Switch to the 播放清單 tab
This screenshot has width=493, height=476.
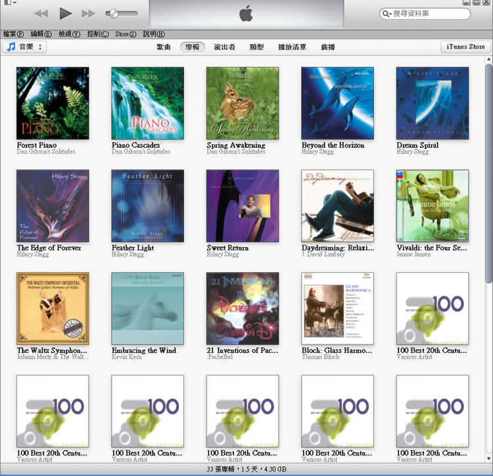click(x=292, y=47)
